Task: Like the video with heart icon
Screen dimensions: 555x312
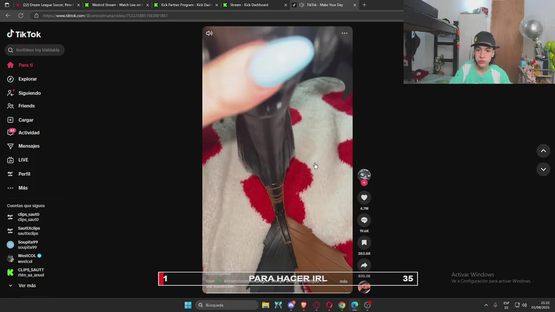Action: coord(364,198)
